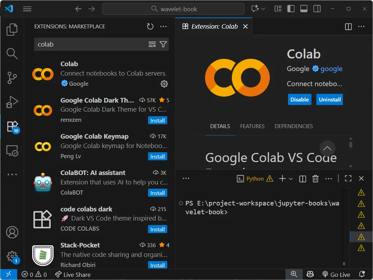
Task: Toggle the secondary side bar visibility
Action: coord(317,9)
